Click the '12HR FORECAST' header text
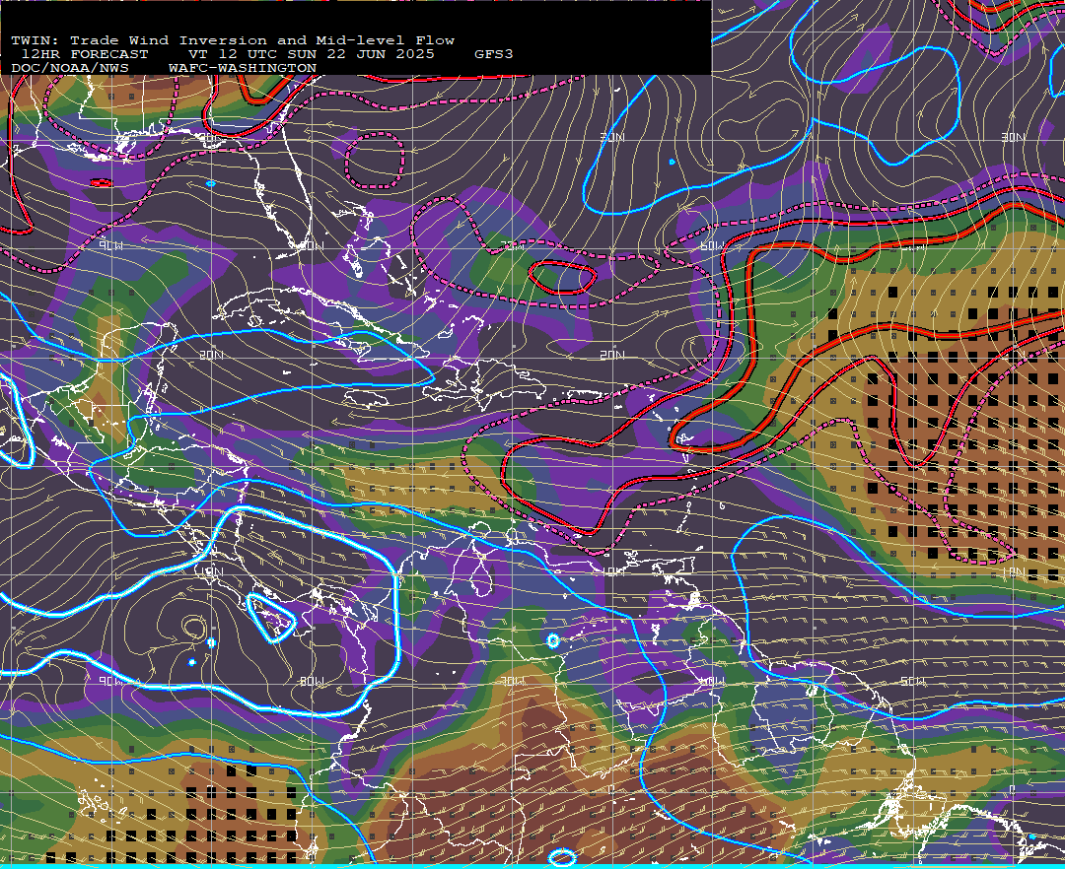 [x=85, y=54]
